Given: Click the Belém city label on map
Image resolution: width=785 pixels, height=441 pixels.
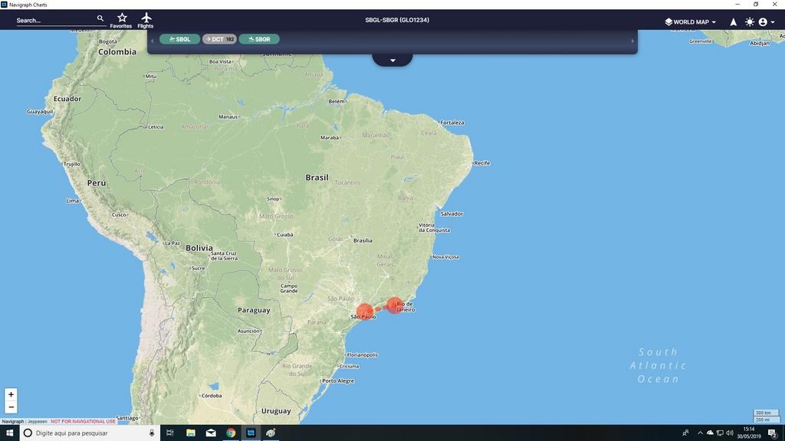Looking at the screenshot, I should [337, 102].
